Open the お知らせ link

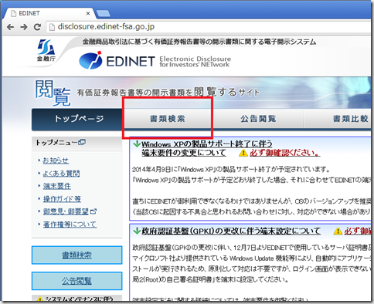pos(56,160)
